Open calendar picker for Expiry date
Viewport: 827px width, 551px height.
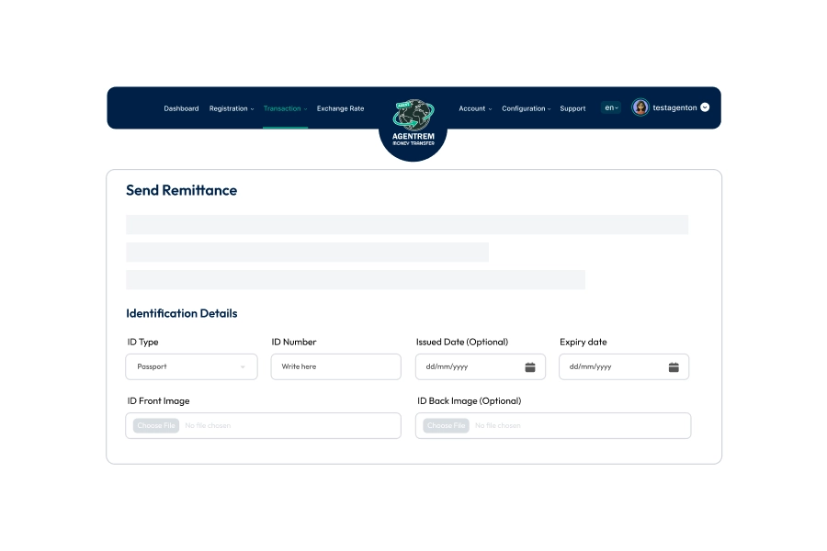coord(674,367)
